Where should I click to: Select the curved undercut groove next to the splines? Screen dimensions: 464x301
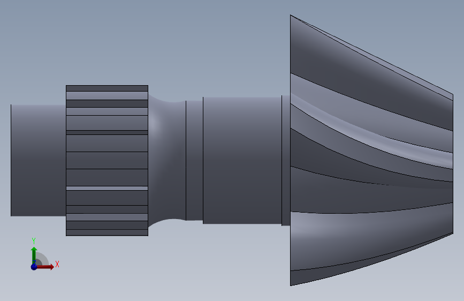pos(167,161)
